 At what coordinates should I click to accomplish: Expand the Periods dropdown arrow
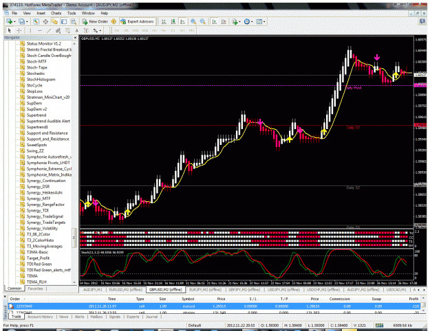tap(252, 22)
